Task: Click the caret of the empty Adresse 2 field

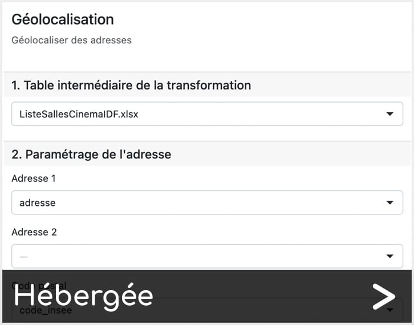Action: click(x=390, y=256)
